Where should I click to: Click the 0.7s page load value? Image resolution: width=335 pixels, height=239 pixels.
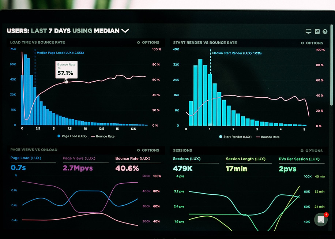click(18, 168)
